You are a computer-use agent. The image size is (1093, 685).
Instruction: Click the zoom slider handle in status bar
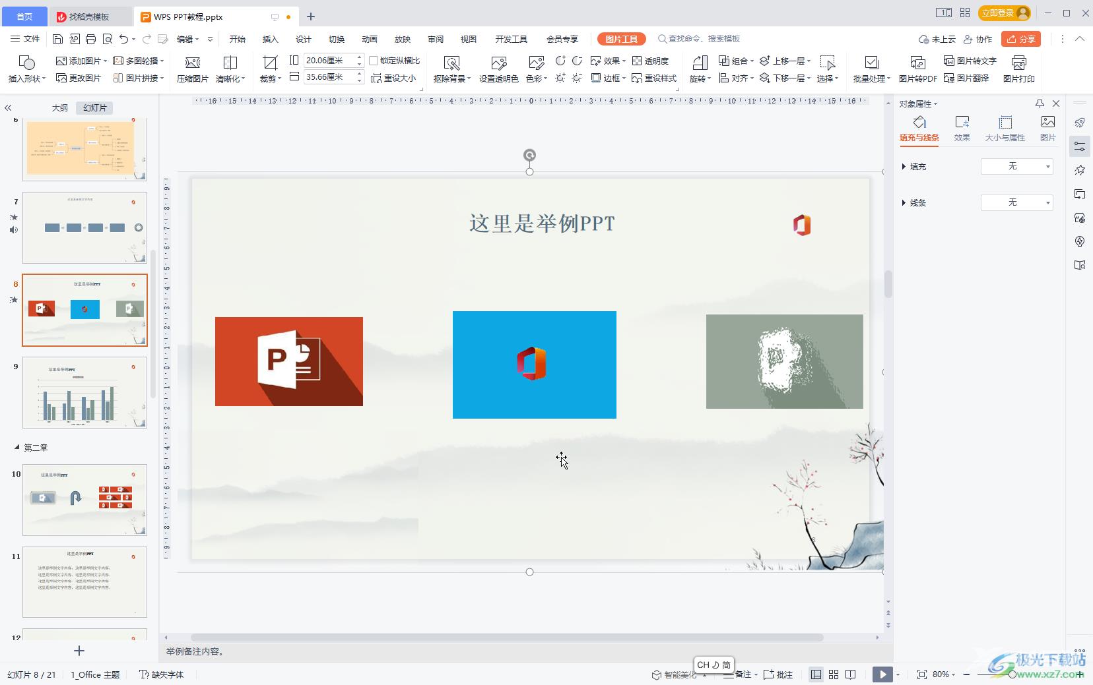coord(1012,674)
